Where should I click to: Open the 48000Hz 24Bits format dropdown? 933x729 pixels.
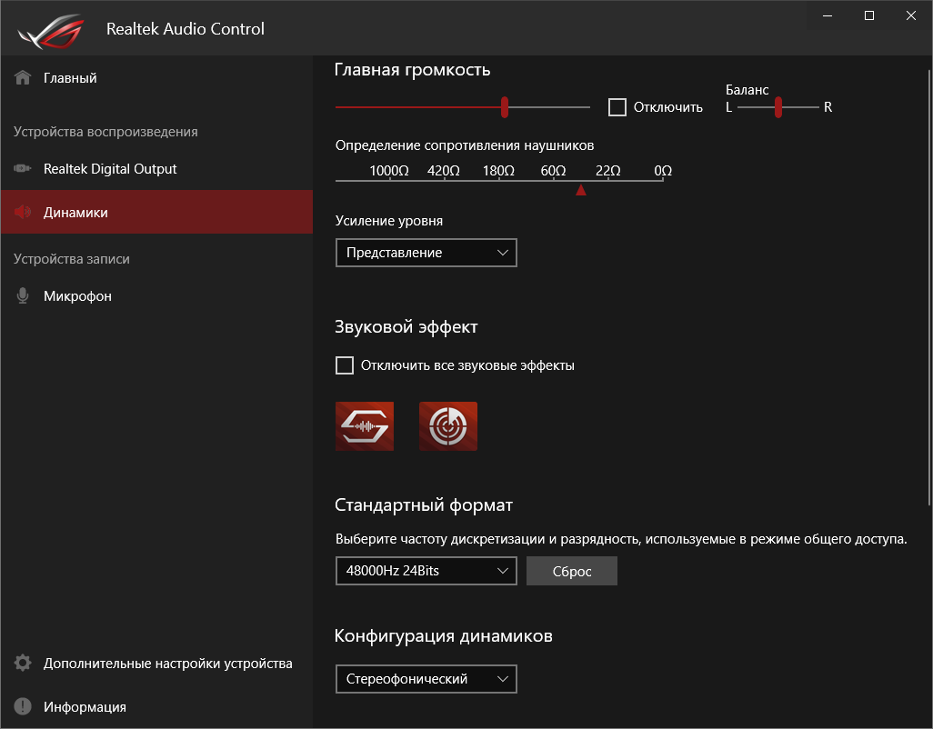tap(426, 571)
